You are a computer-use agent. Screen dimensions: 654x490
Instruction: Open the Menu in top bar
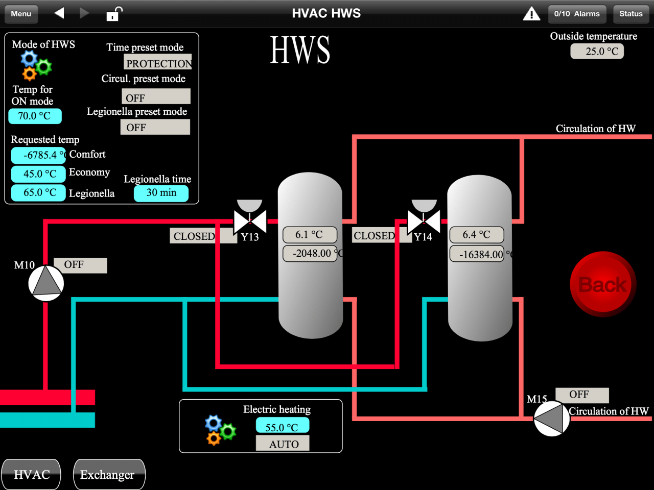click(21, 14)
